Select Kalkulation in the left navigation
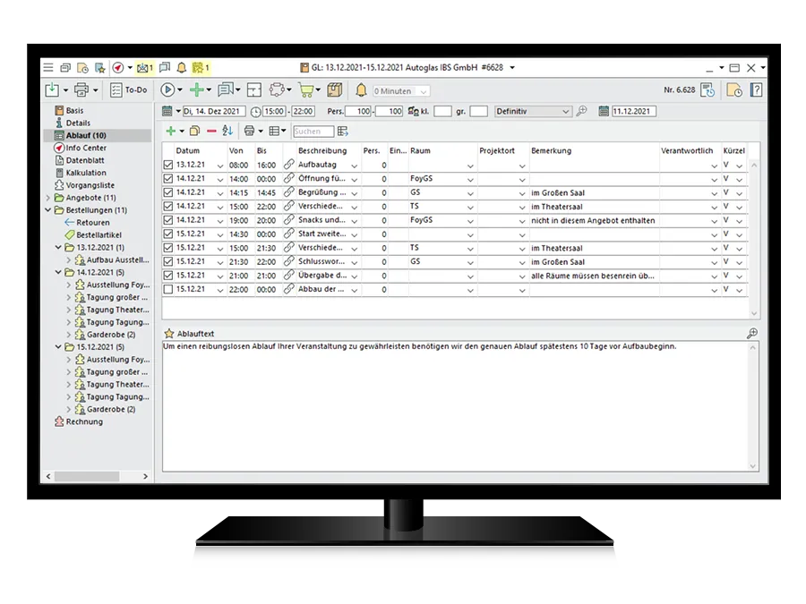Viewport: 806px width, 604px height. coord(86,173)
